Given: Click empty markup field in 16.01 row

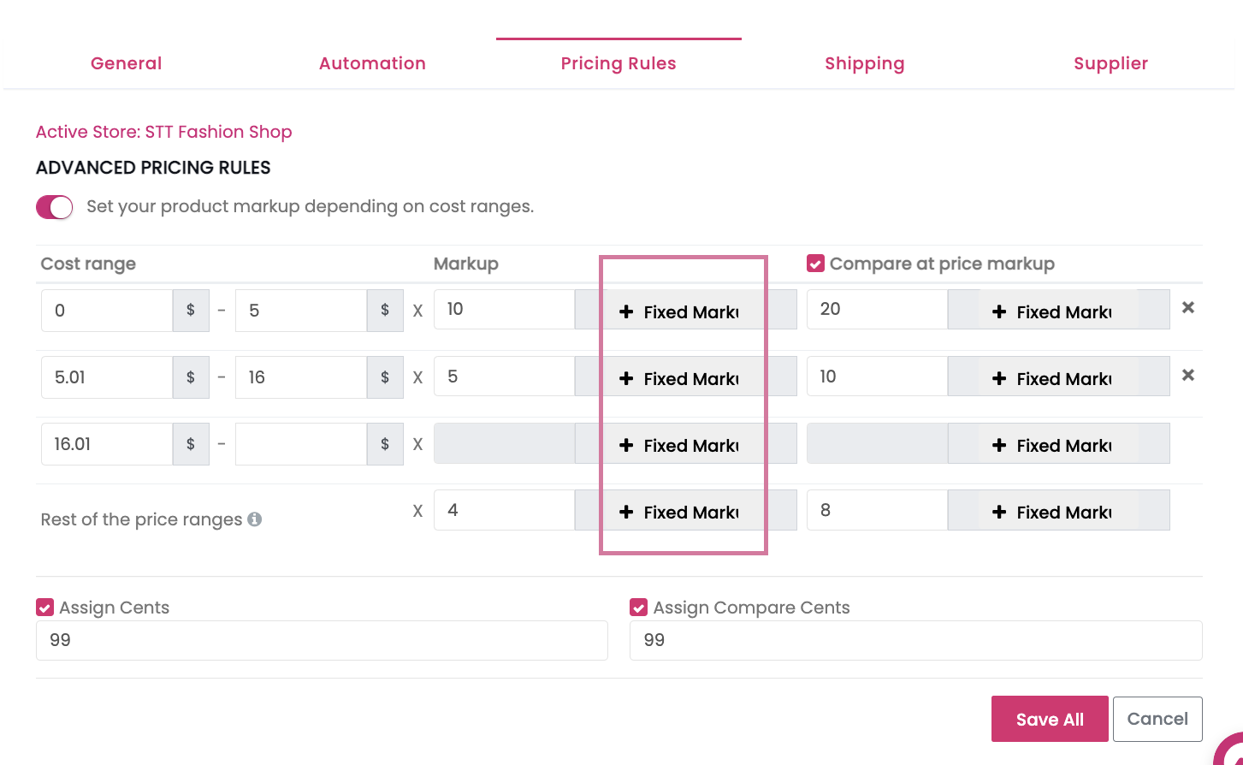Looking at the screenshot, I should point(504,443).
